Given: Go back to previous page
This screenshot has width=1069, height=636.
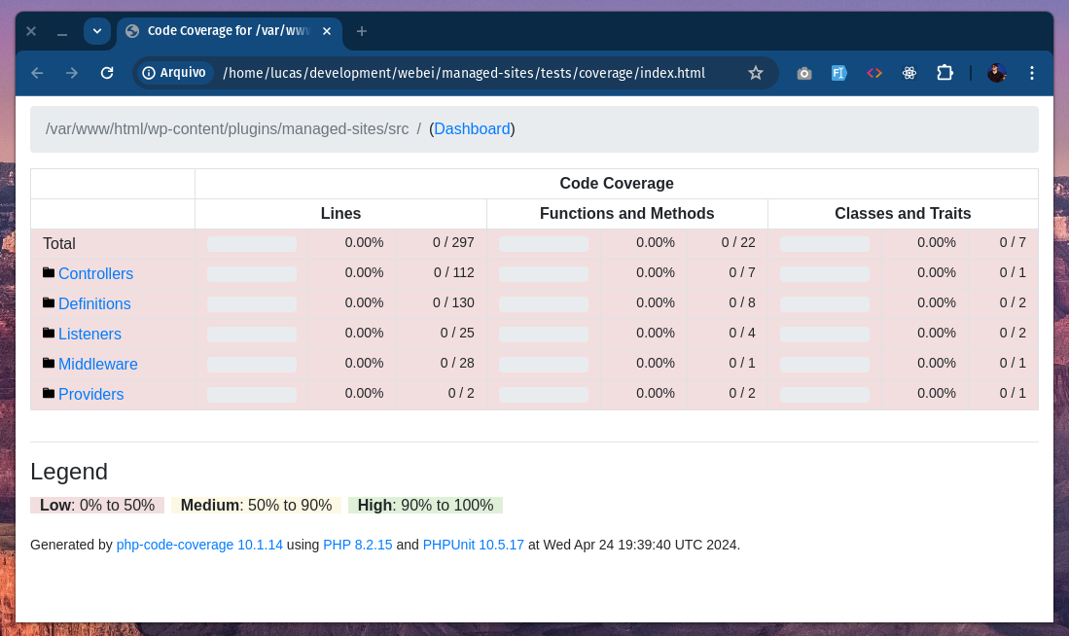Looking at the screenshot, I should tap(38, 73).
